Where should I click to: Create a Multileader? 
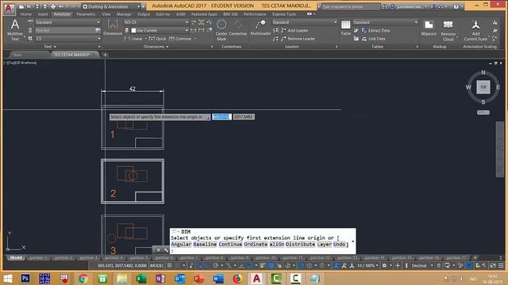(260, 28)
